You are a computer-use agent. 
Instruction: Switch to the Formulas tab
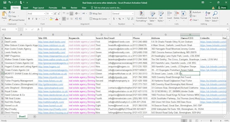point(53,8)
